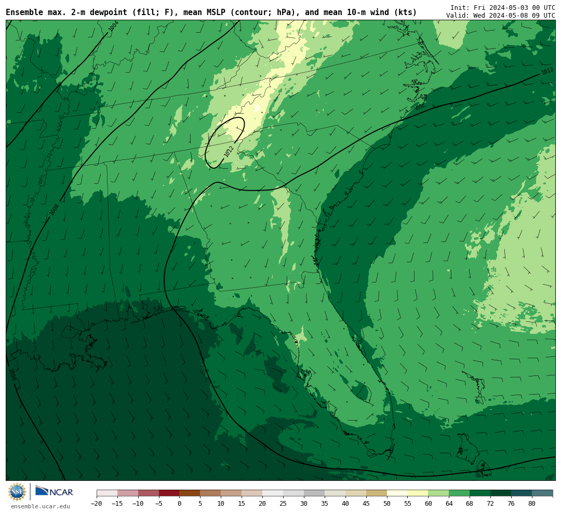
Task: Pick the colorbar swatch between 72 and 76
Action: point(501,493)
